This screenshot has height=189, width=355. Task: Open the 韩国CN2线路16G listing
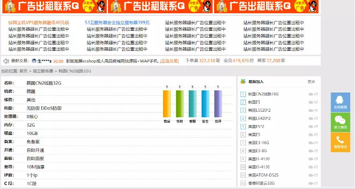pyautogui.click(x=263, y=94)
